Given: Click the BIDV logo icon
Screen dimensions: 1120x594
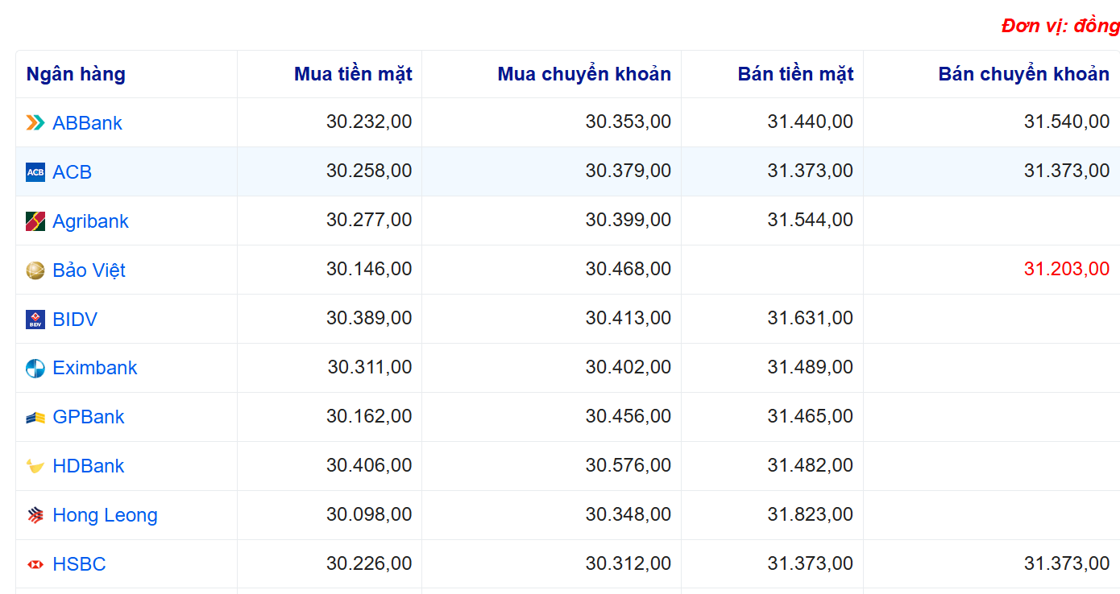Looking at the screenshot, I should point(35,320).
